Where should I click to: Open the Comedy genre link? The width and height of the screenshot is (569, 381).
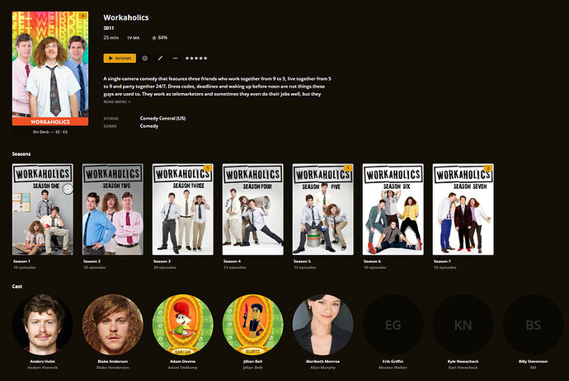149,126
